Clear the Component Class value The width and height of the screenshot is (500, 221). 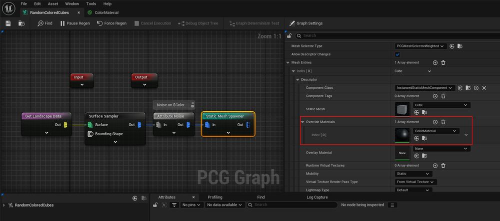[x=484, y=88]
